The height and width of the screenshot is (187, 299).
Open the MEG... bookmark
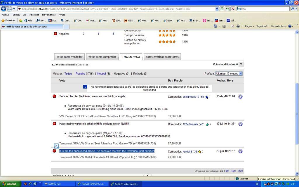[x=129, y=20]
